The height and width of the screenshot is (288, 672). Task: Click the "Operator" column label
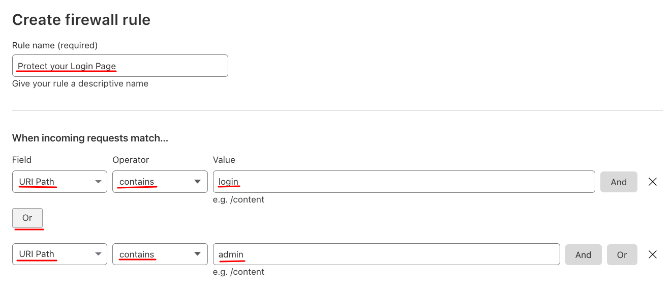(130, 160)
